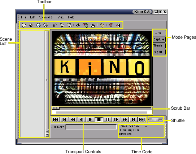Click the red and green arrows icon
Viewport: 196px width, 154px height.
click(x=85, y=25)
